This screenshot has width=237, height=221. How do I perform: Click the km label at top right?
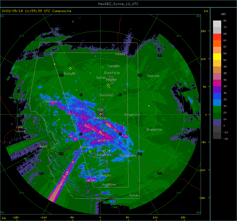(206, 11)
